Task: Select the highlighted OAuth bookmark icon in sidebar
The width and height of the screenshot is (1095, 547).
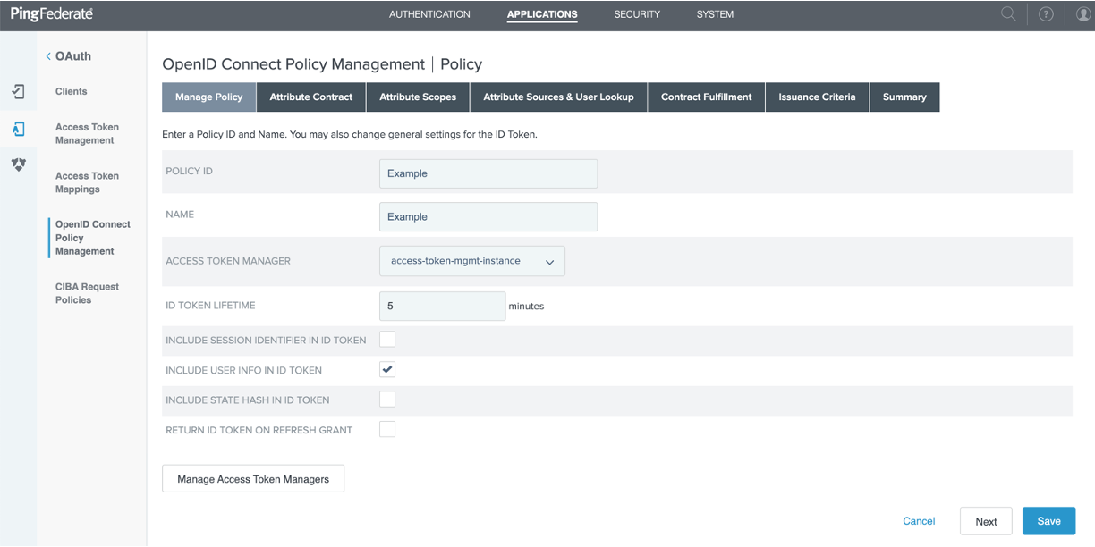Action: (19, 129)
